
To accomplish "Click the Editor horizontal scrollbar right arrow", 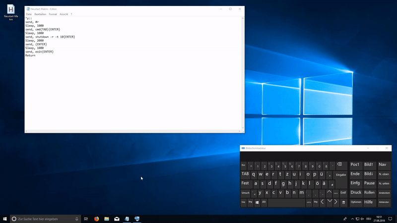I will tap(239, 131).
